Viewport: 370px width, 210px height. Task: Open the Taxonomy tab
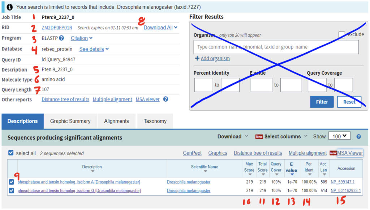[155, 121]
